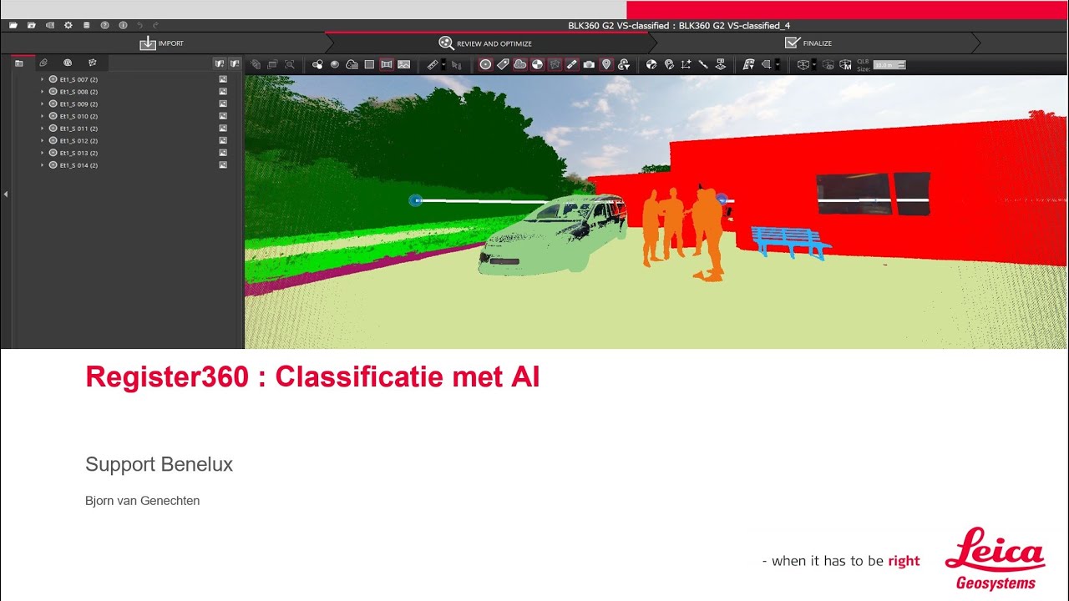Viewport: 1069px width, 601px height.
Task: Open the help question mark icon
Action: coord(104,25)
